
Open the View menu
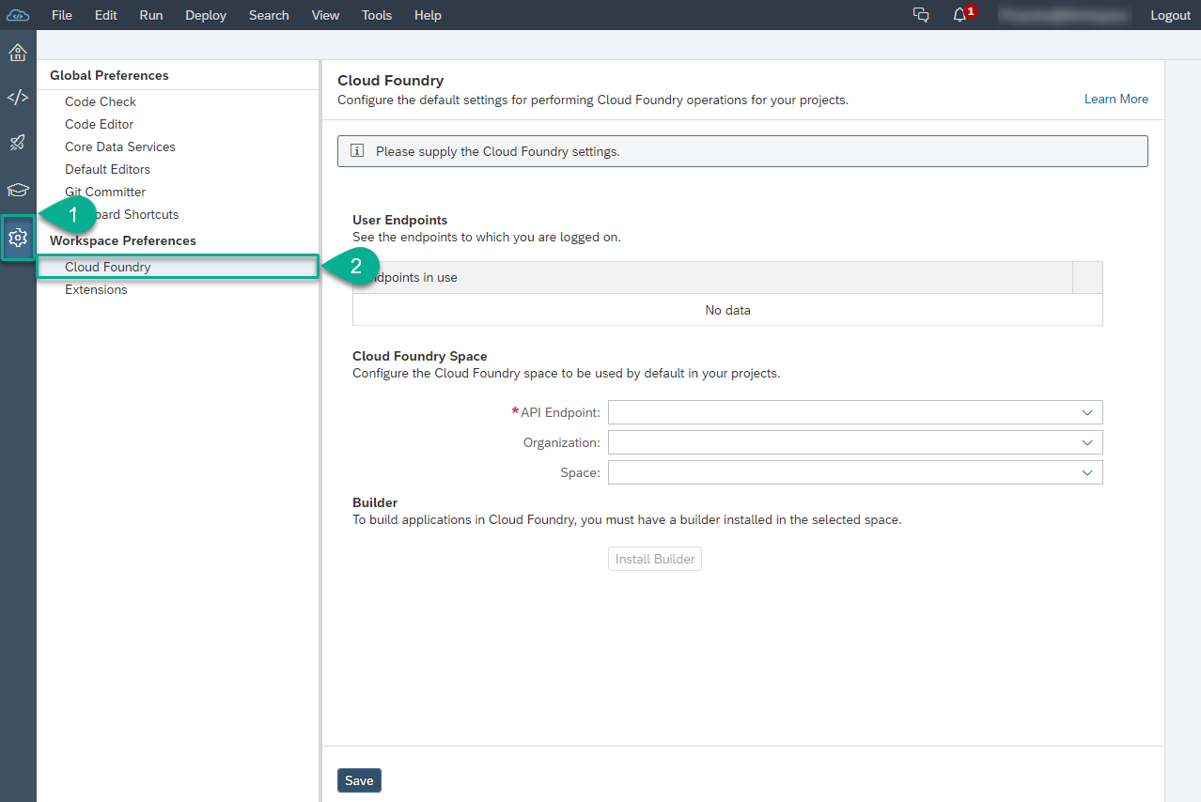[x=325, y=15]
